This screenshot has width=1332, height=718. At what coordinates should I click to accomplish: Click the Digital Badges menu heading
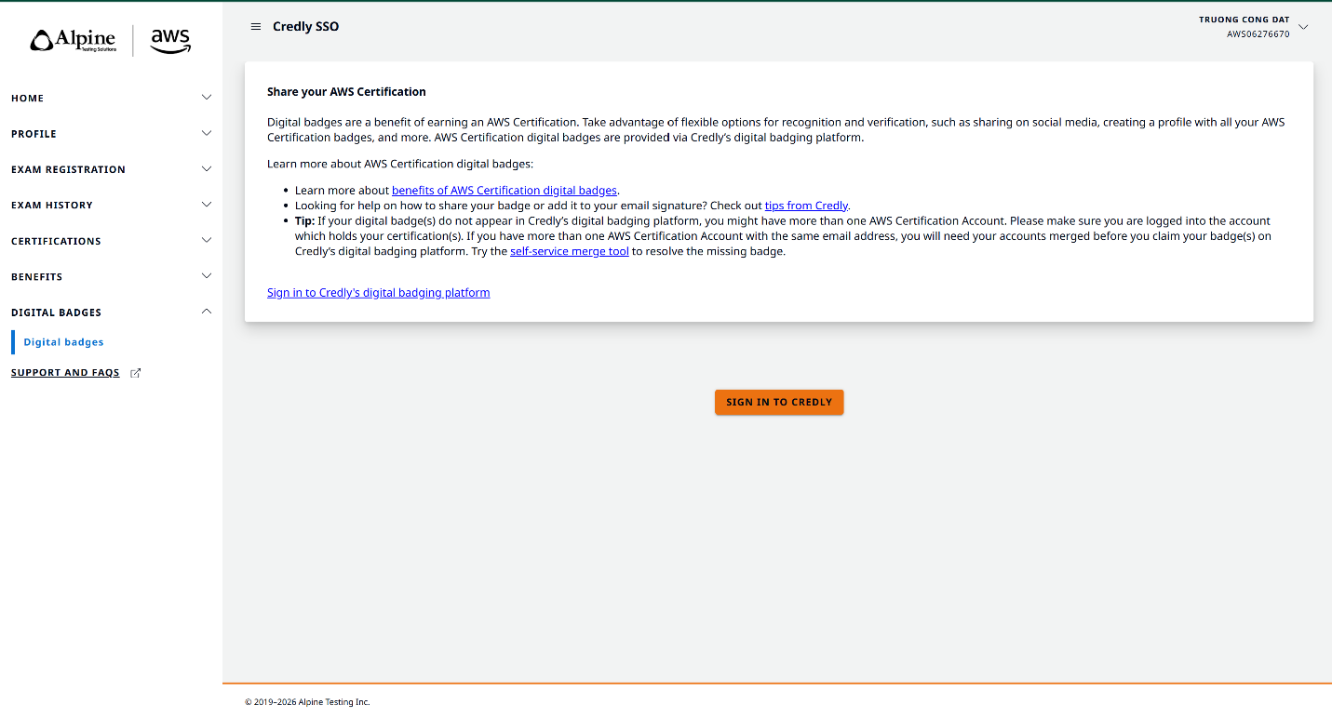(57, 312)
